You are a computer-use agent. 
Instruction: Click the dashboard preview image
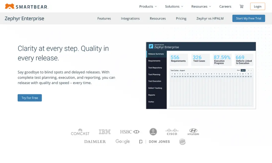[201, 75]
